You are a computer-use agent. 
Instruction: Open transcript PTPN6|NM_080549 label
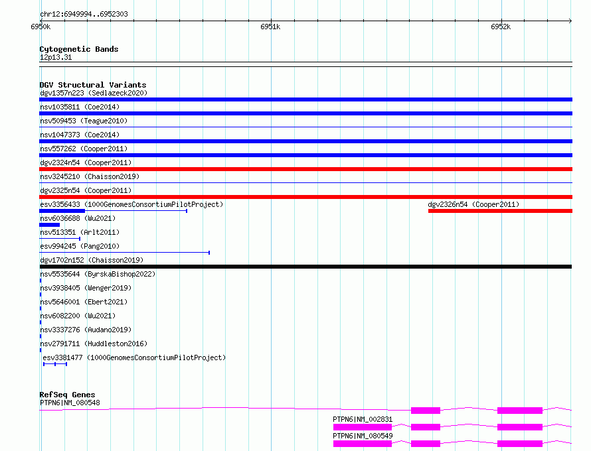pos(363,436)
